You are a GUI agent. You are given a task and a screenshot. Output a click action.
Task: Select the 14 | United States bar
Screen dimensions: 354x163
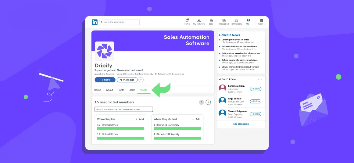click(x=120, y=128)
